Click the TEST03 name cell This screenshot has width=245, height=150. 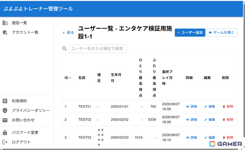pyautogui.click(x=85, y=137)
